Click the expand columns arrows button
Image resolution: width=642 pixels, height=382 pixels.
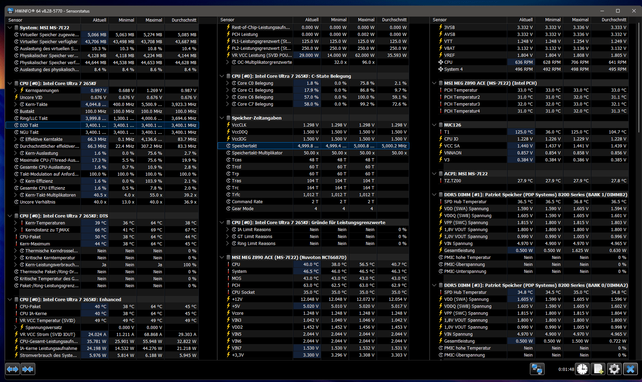[13, 369]
